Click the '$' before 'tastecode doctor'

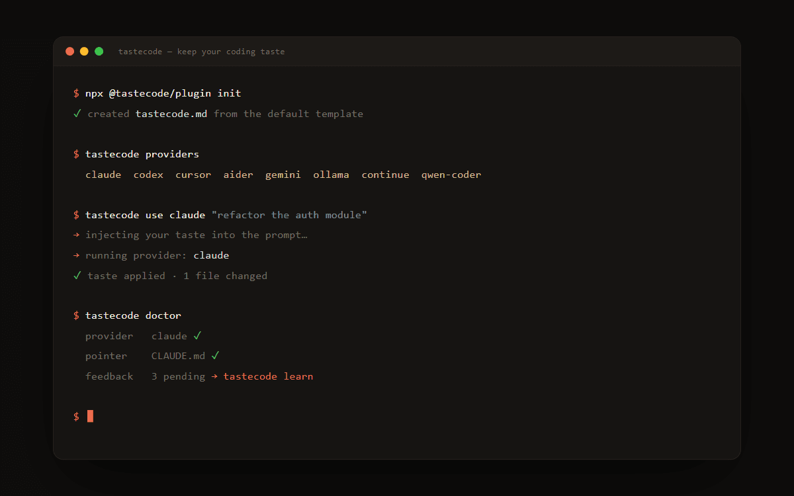[x=76, y=315]
